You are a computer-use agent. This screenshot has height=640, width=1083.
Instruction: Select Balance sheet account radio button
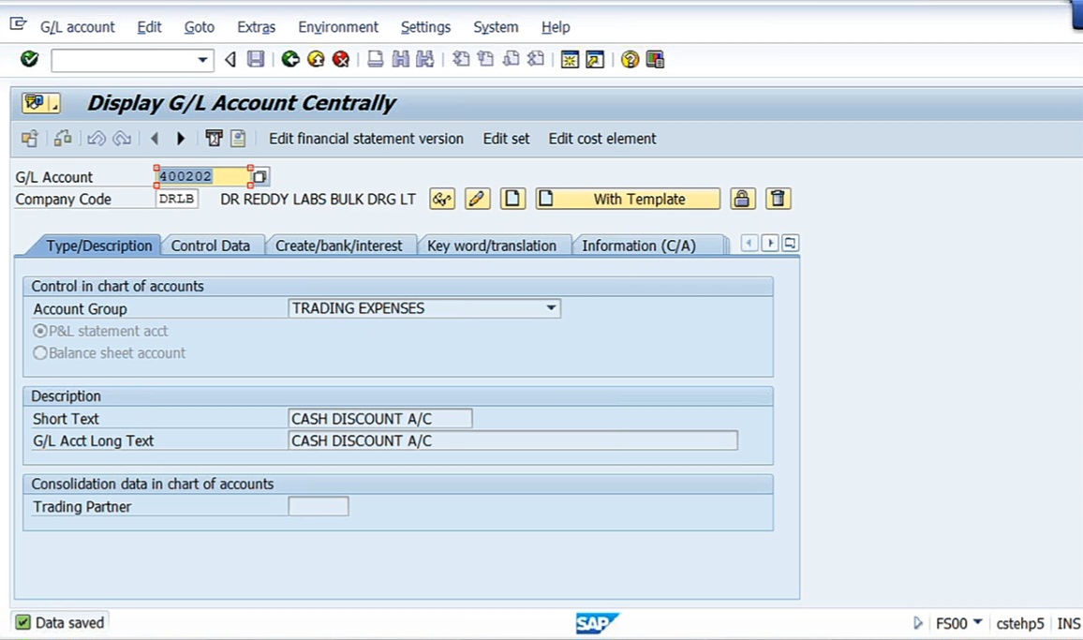click(x=40, y=353)
